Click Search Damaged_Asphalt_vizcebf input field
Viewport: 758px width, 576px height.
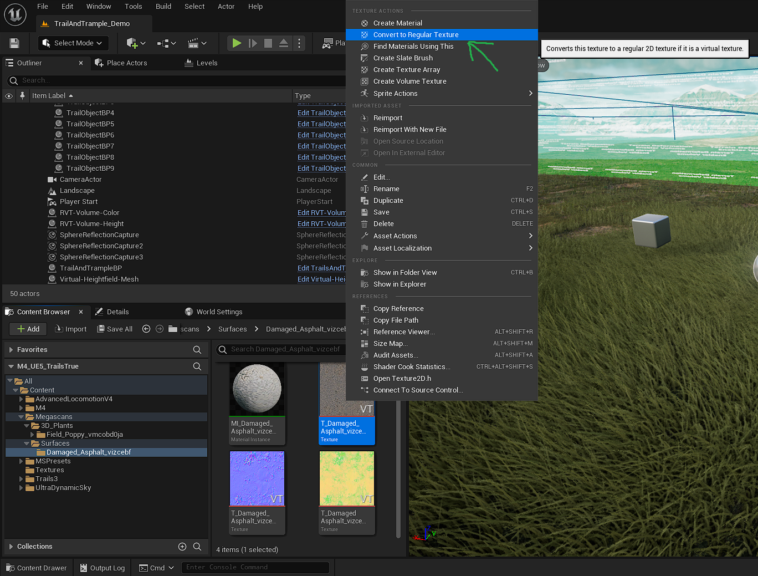pyautogui.click(x=281, y=349)
